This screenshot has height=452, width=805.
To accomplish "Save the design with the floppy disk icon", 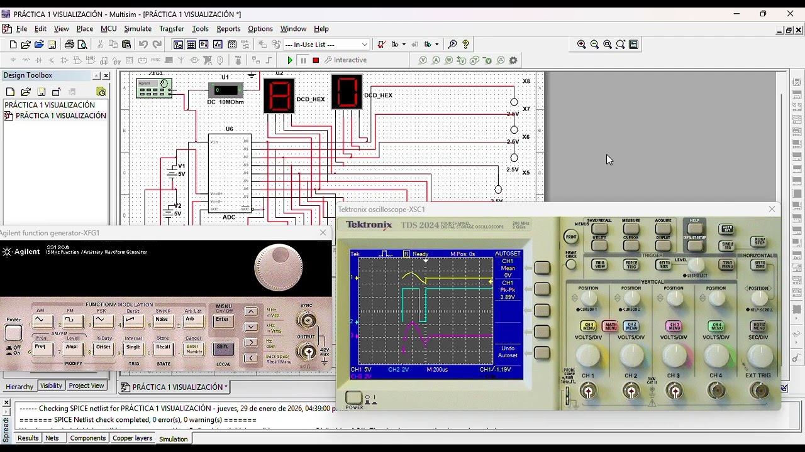I will tap(52, 45).
